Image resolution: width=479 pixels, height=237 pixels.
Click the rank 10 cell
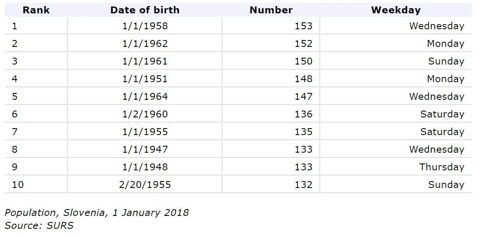pyautogui.click(x=18, y=185)
